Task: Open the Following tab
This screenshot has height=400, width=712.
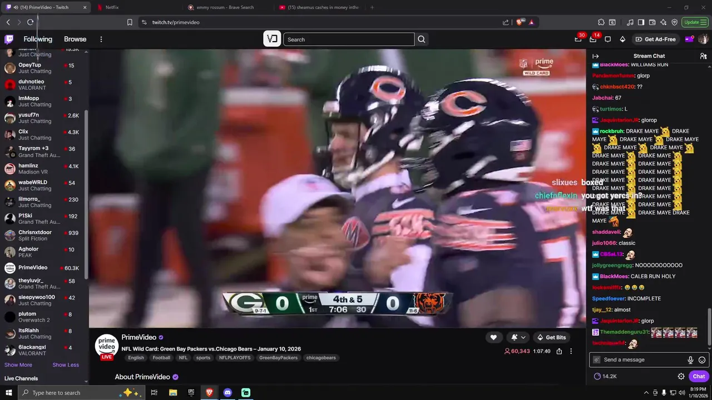Action: 38,39
